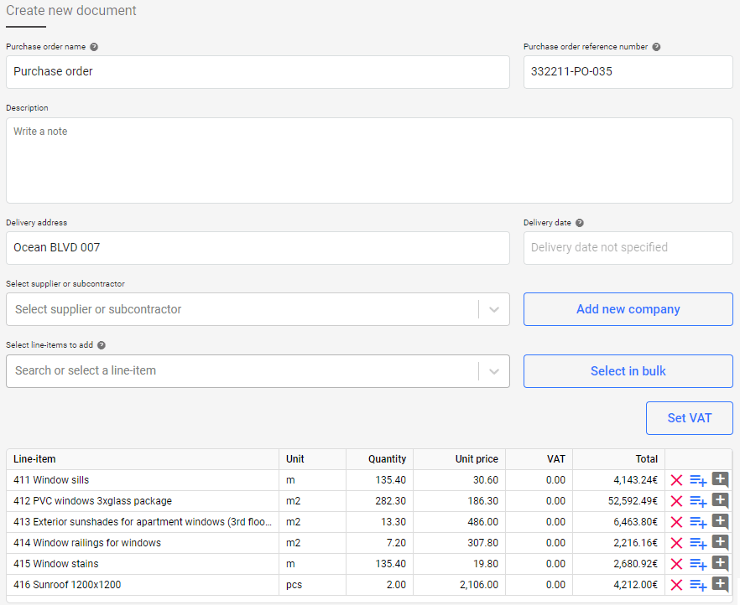The width and height of the screenshot is (740, 605).
Task: Delete the 413 Exterior sunshades row
Action: (676, 522)
